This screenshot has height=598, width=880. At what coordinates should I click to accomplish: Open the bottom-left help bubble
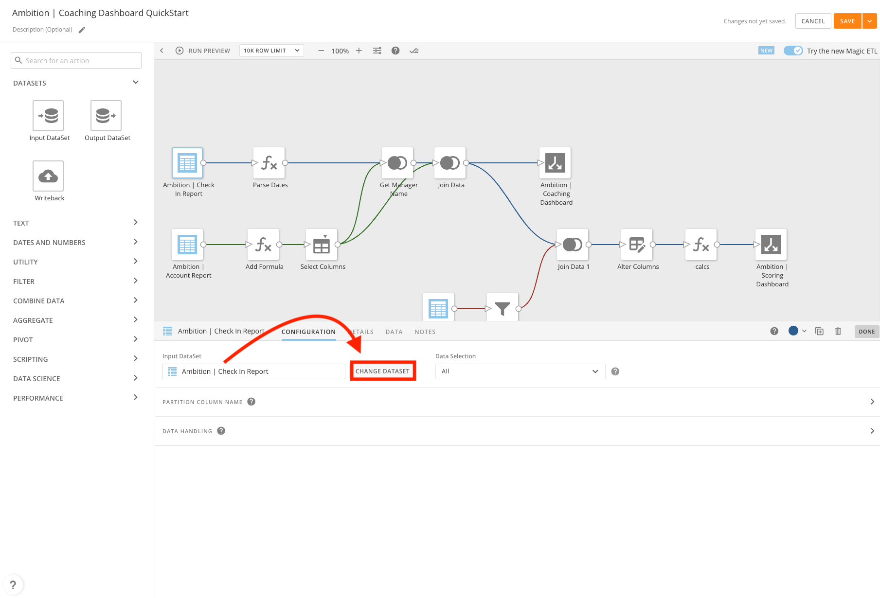point(13,585)
